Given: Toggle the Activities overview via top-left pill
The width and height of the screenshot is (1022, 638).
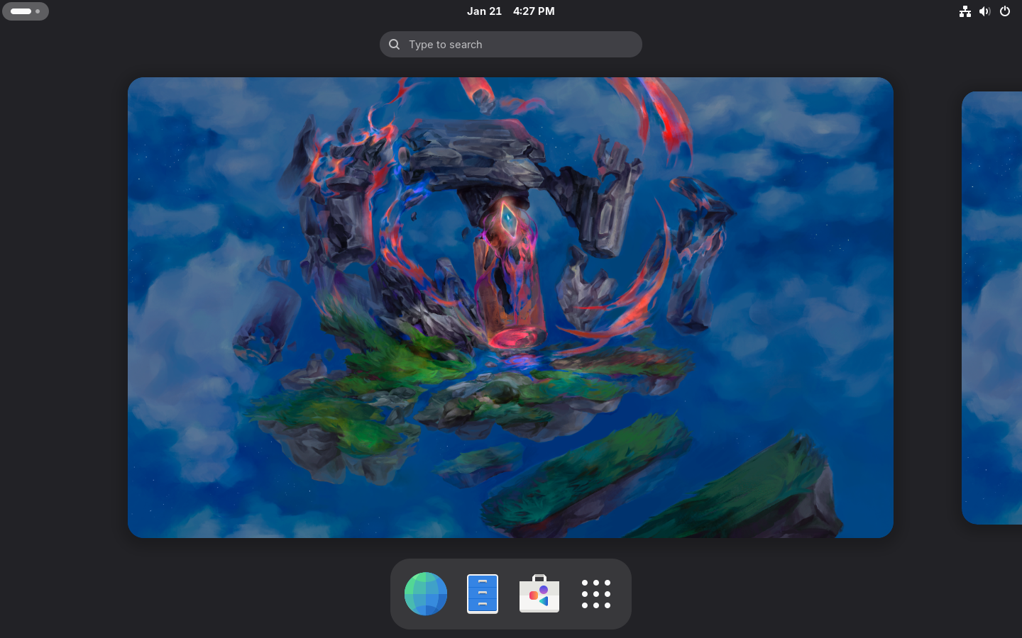Looking at the screenshot, I should [x=26, y=11].
